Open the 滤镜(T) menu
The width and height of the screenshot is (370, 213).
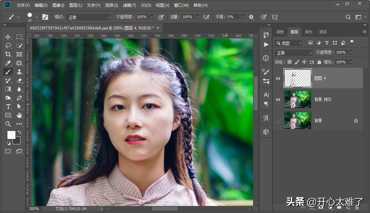(x=129, y=5)
